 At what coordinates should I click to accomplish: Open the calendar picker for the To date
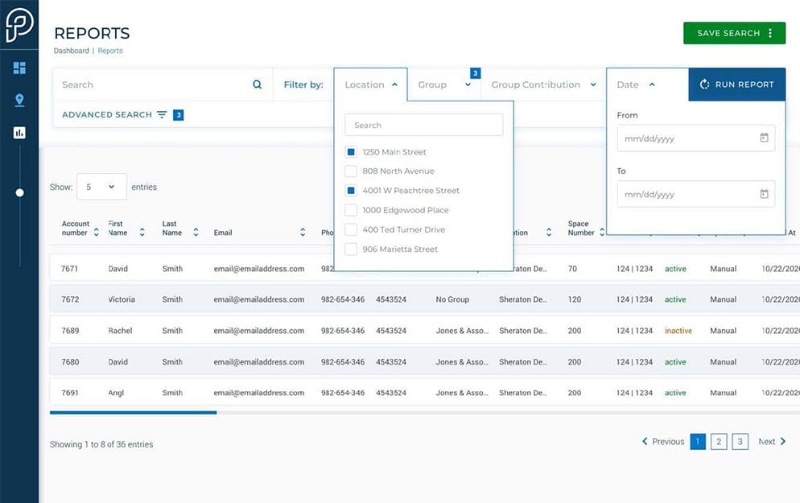point(764,194)
